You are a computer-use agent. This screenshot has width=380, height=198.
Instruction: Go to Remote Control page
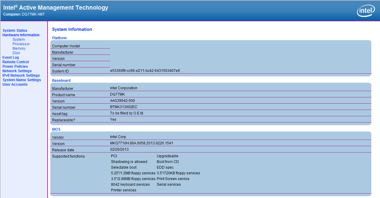[16, 62]
